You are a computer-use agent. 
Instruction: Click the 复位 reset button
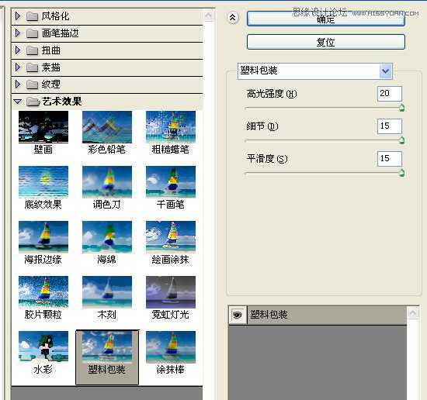click(326, 42)
